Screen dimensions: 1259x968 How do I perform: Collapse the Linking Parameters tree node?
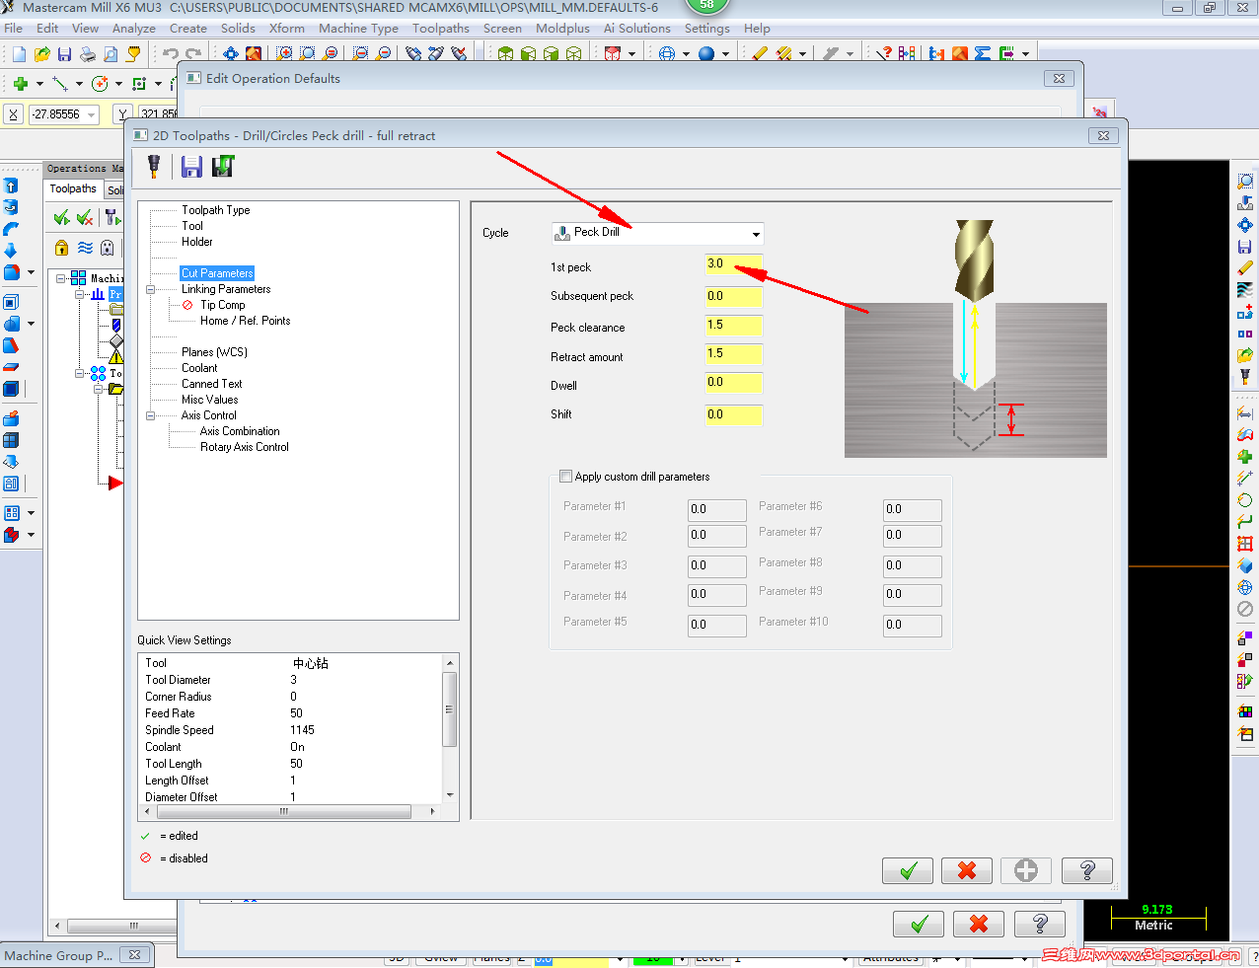(x=151, y=289)
